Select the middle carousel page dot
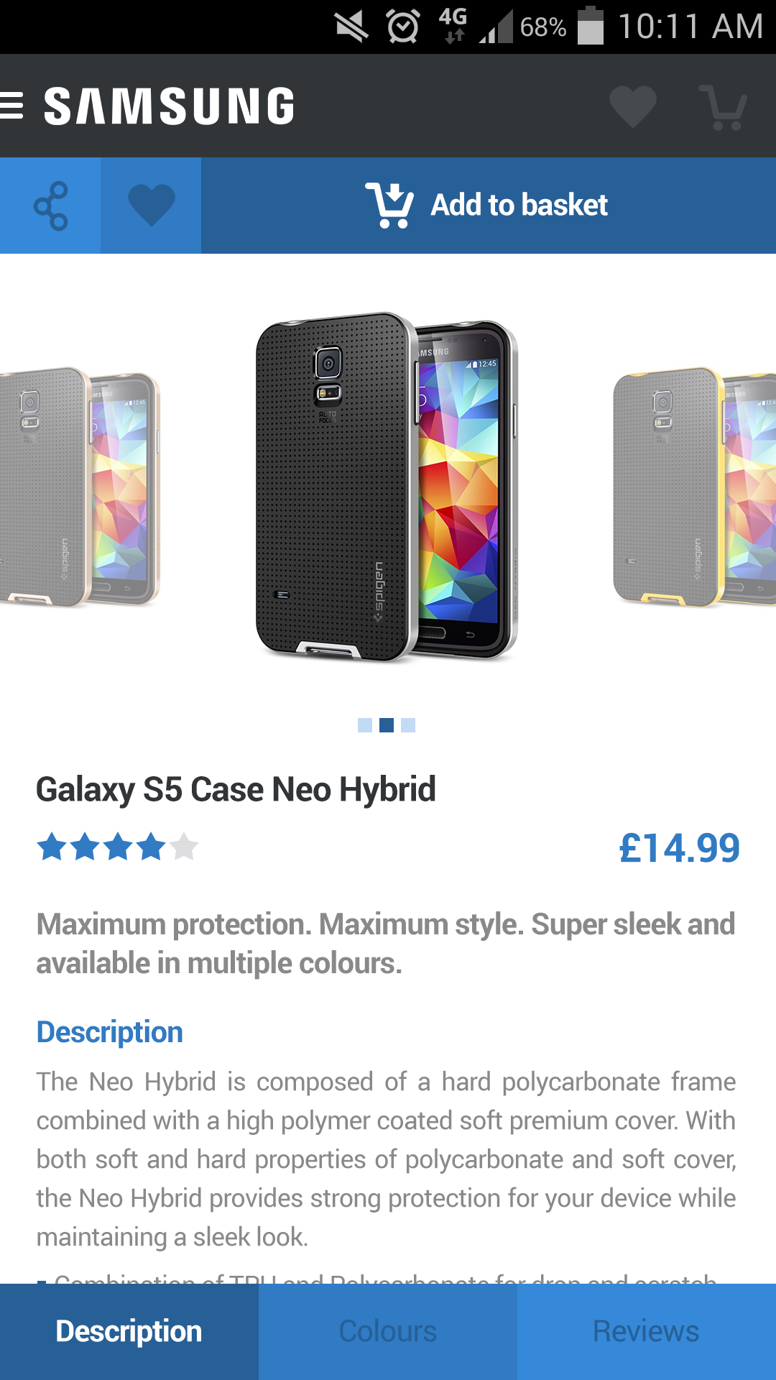776x1380 pixels. point(387,725)
